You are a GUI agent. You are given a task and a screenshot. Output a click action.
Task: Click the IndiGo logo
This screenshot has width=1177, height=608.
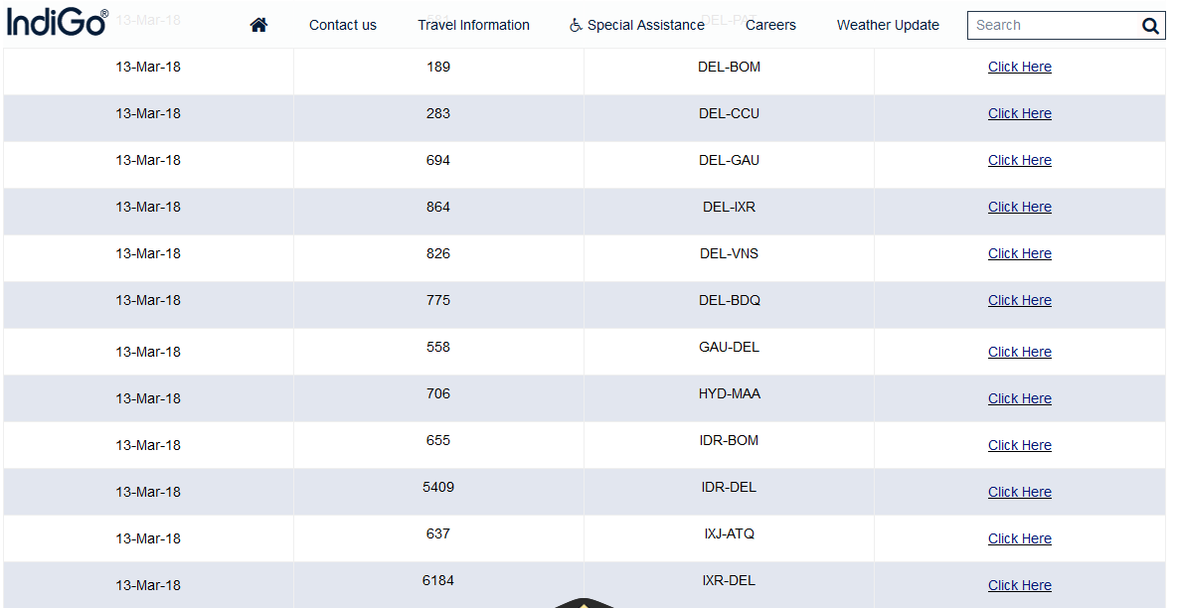57,23
